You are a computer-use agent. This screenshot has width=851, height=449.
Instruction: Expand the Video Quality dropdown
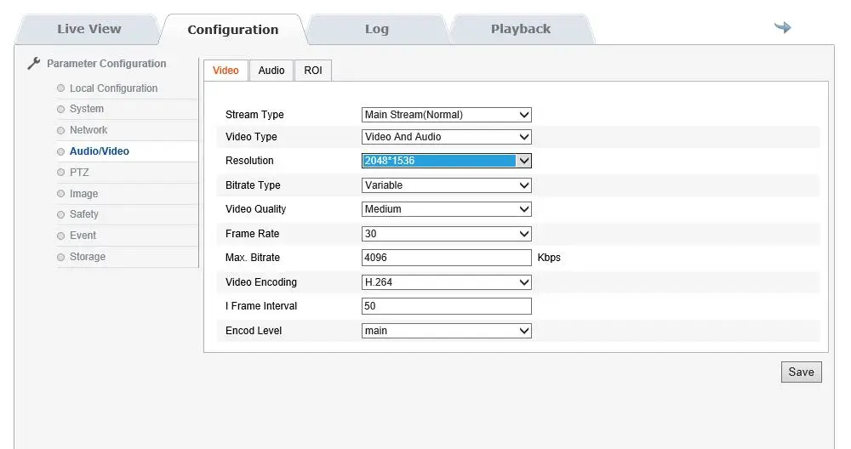tap(446, 209)
